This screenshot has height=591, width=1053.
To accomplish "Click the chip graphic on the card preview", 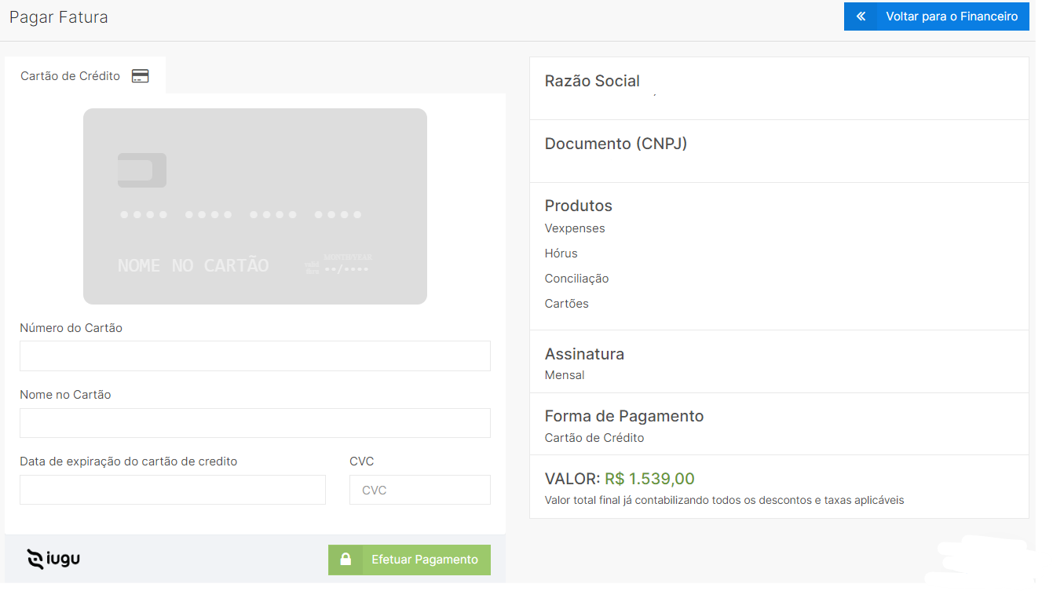I will click(142, 170).
